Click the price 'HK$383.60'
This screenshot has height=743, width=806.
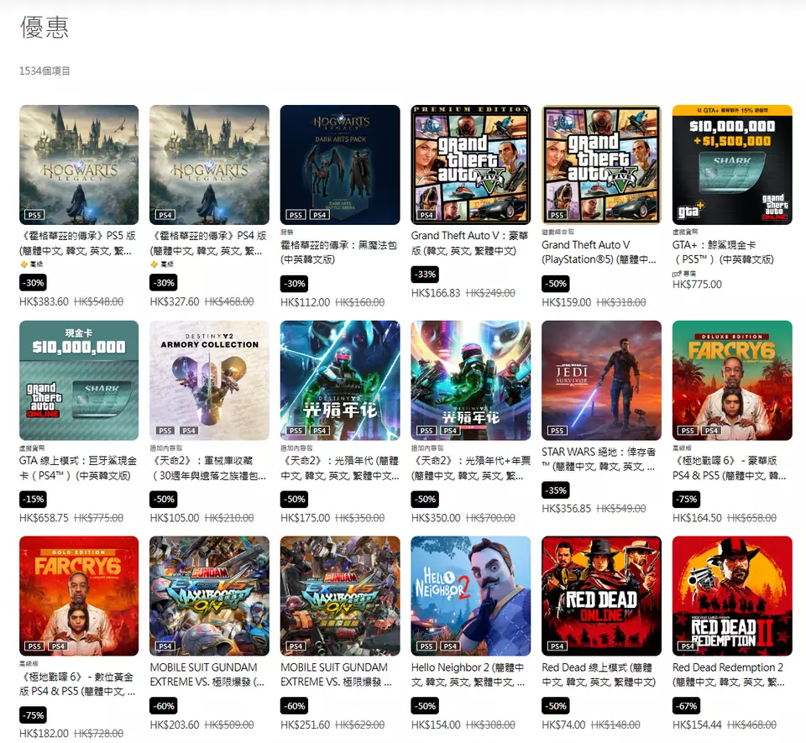[44, 302]
